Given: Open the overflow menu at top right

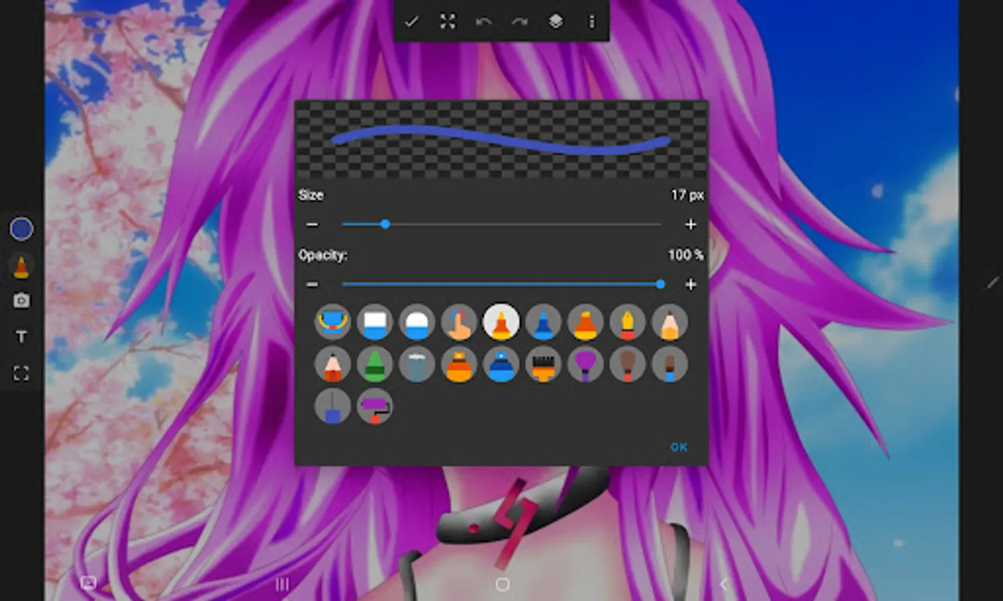Looking at the screenshot, I should click(591, 22).
